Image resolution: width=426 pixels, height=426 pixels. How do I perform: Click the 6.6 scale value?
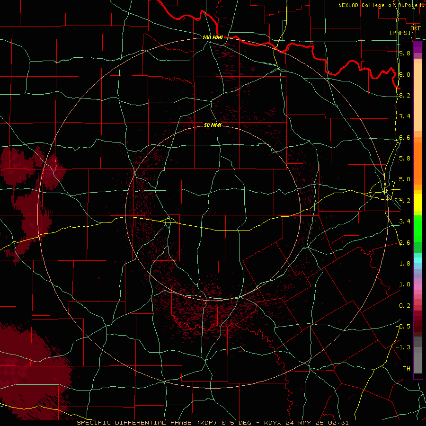[x=405, y=137]
